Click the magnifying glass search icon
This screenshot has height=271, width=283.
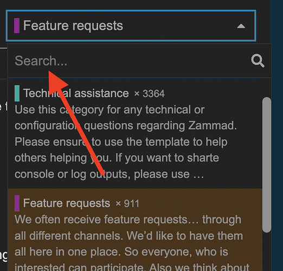tap(258, 61)
